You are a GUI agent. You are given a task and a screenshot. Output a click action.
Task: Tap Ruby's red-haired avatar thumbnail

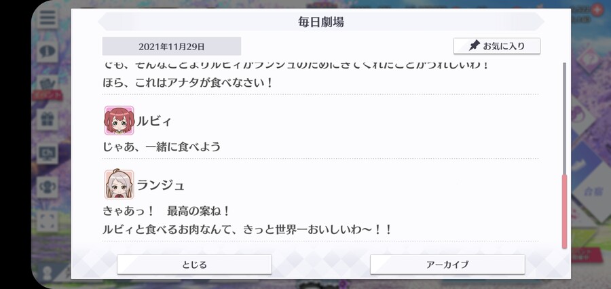119,120
